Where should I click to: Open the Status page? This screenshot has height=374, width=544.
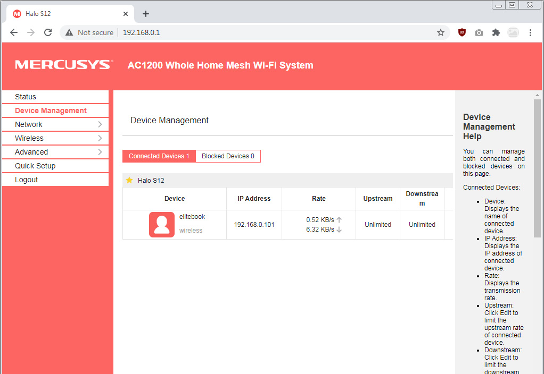(x=55, y=97)
